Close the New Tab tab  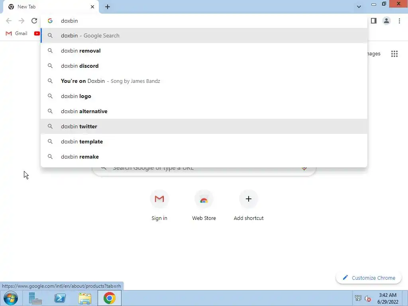point(92,7)
